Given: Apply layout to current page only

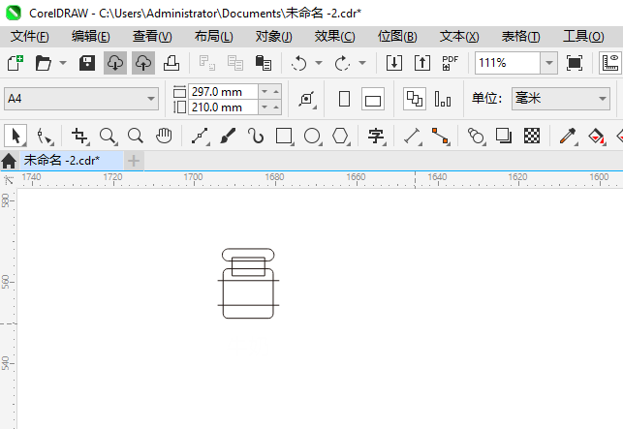Looking at the screenshot, I should pos(443,99).
